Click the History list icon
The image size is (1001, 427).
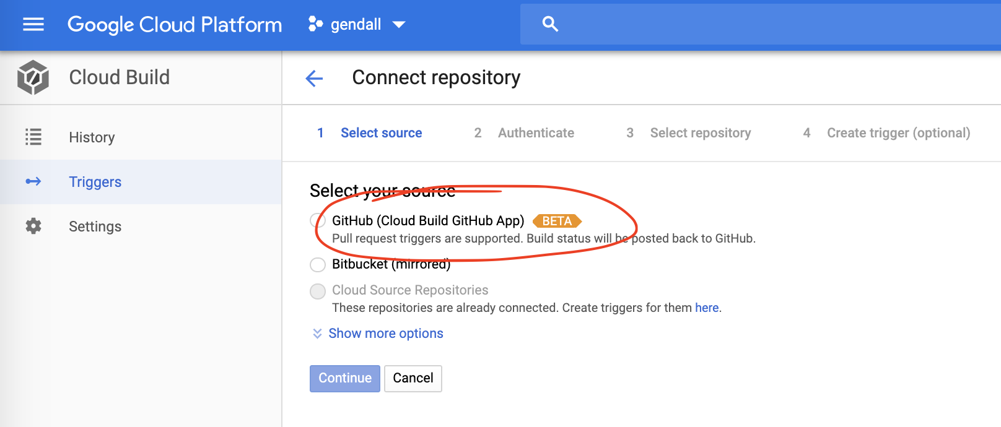click(x=33, y=137)
